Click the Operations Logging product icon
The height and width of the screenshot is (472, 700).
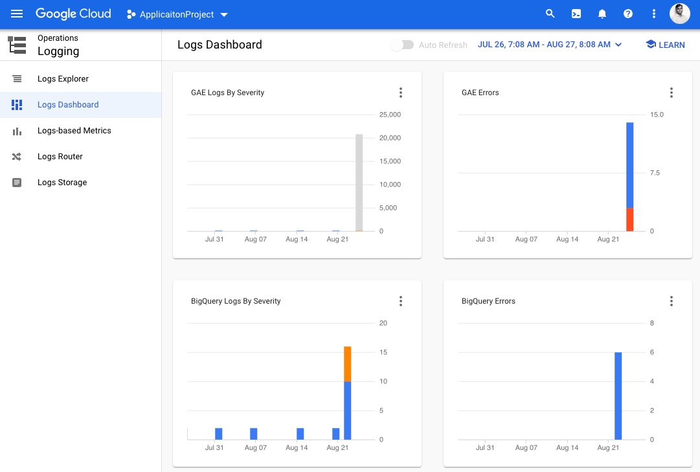(x=17, y=45)
